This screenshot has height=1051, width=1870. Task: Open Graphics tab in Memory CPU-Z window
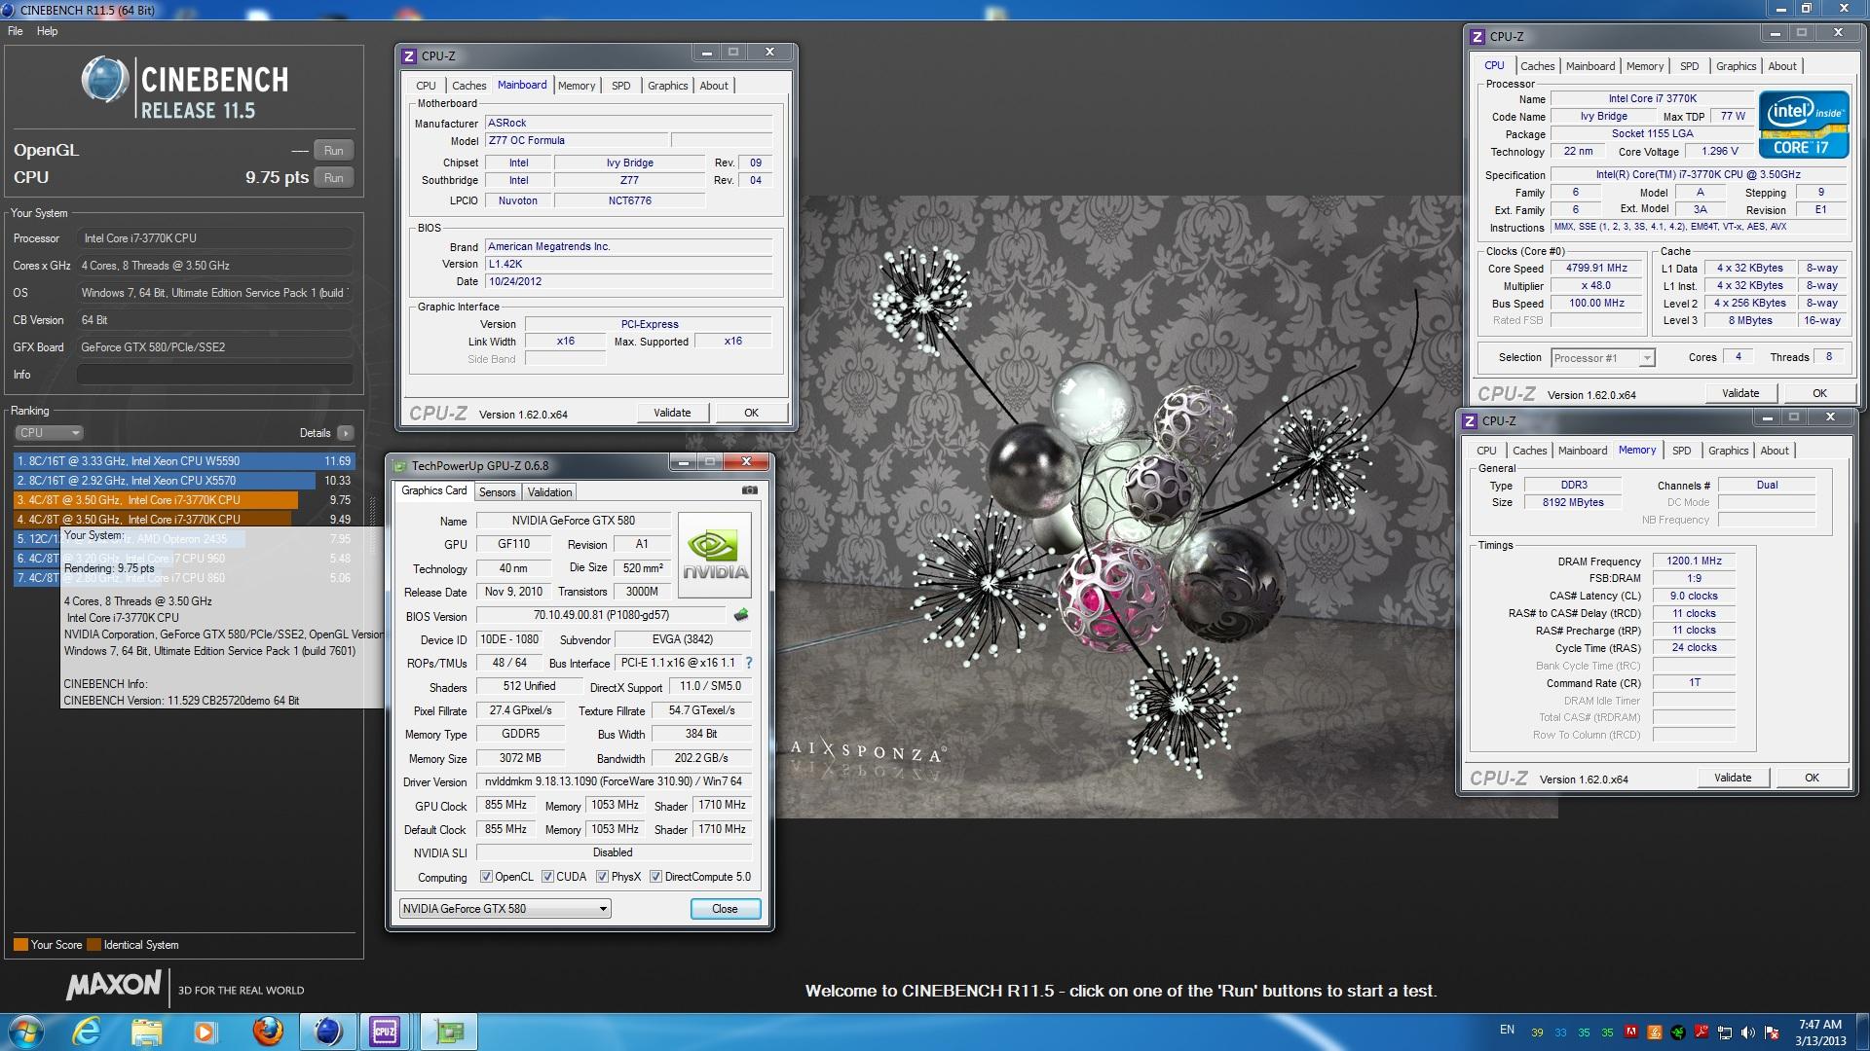pyautogui.click(x=1728, y=451)
